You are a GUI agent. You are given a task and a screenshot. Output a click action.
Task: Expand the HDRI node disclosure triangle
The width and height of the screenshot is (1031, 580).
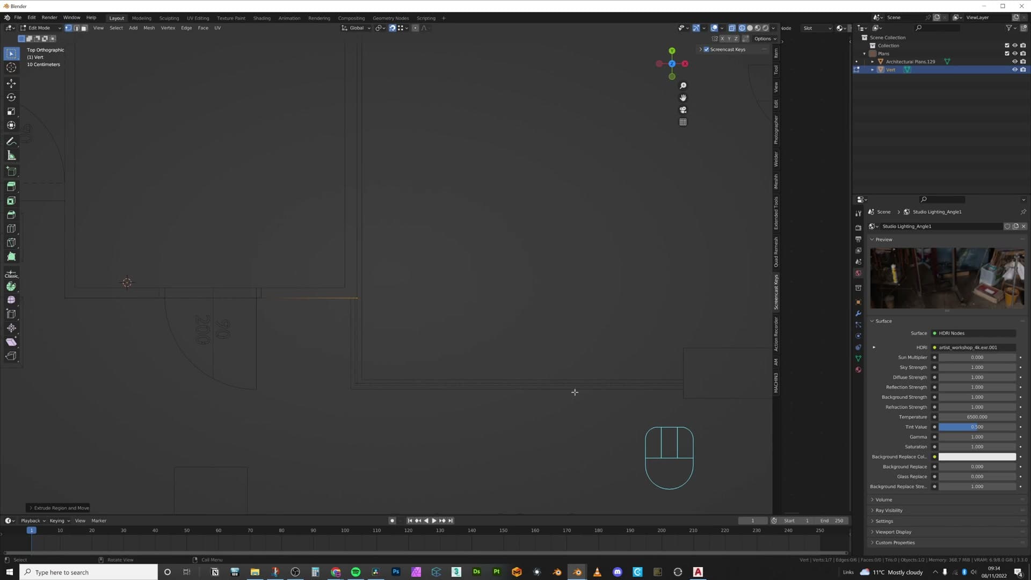point(874,347)
